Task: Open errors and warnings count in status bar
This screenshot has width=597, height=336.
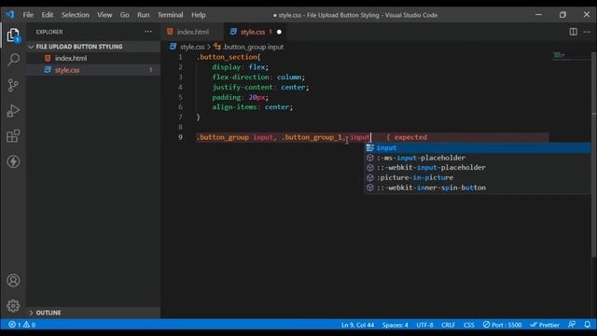Action: coord(21,325)
